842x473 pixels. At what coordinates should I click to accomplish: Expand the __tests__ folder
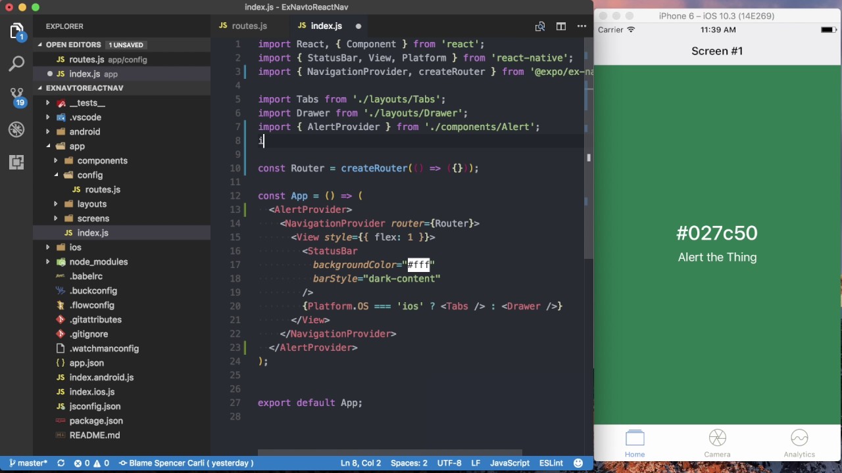pos(87,103)
